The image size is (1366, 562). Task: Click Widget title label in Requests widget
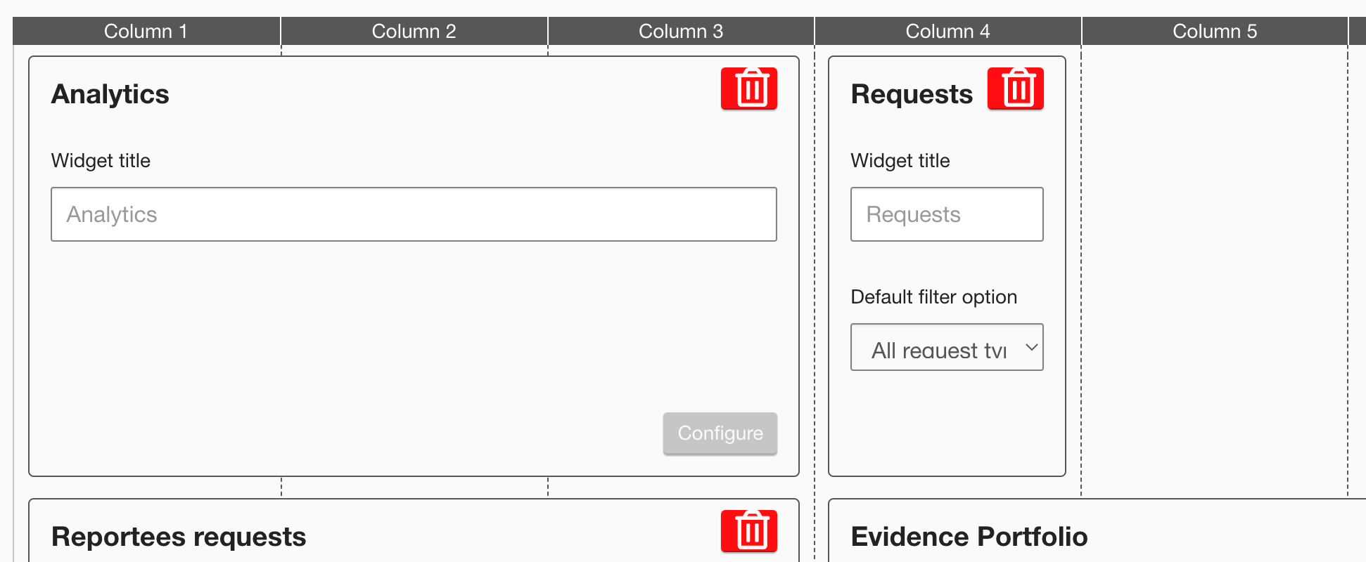click(x=900, y=161)
